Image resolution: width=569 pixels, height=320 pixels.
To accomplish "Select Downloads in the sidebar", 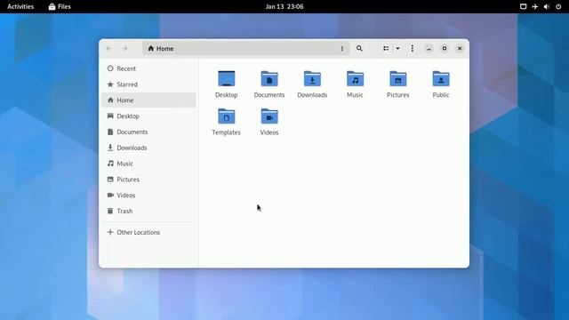I will coord(148,148).
